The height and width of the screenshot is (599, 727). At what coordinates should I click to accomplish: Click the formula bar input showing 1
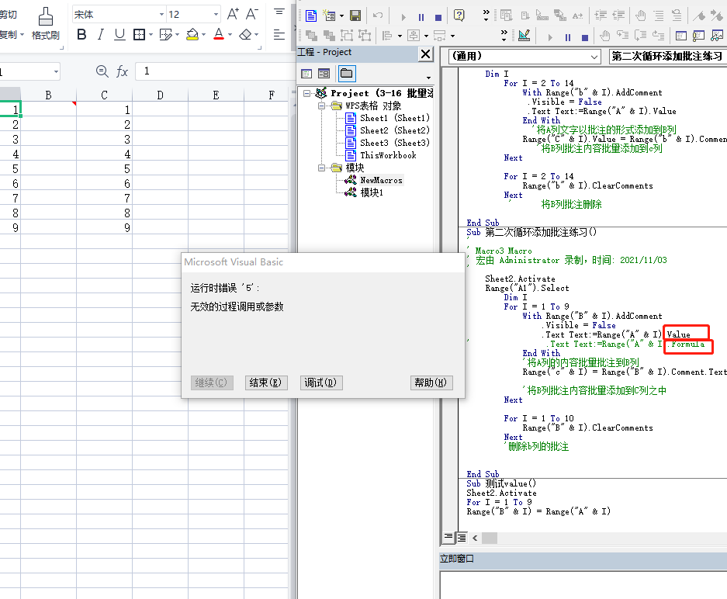coord(215,71)
